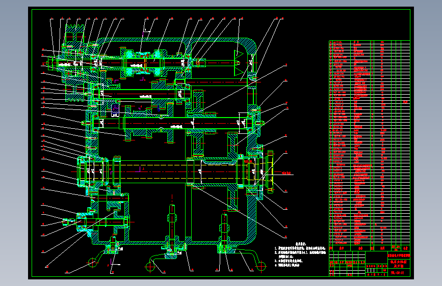Click the 技术要求 technical requirements heading
Viewport: 442px width, 286px height.
coord(300,244)
